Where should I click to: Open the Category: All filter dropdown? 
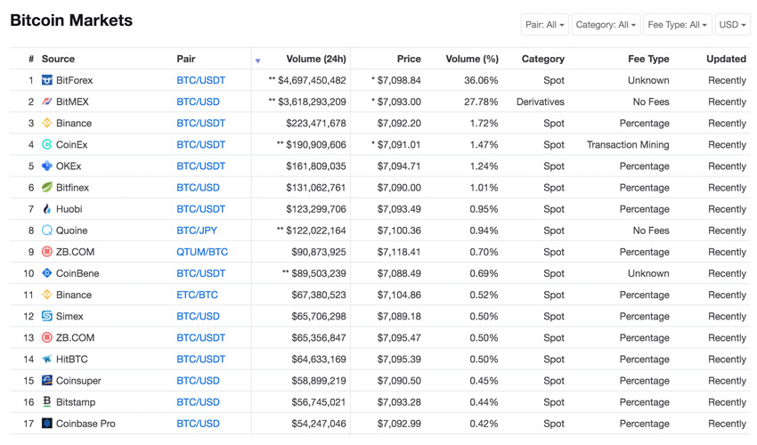[606, 25]
